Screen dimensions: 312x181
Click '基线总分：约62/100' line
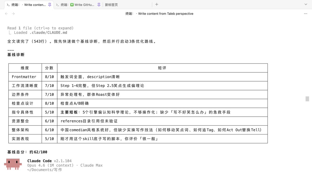pyautogui.click(x=27, y=152)
